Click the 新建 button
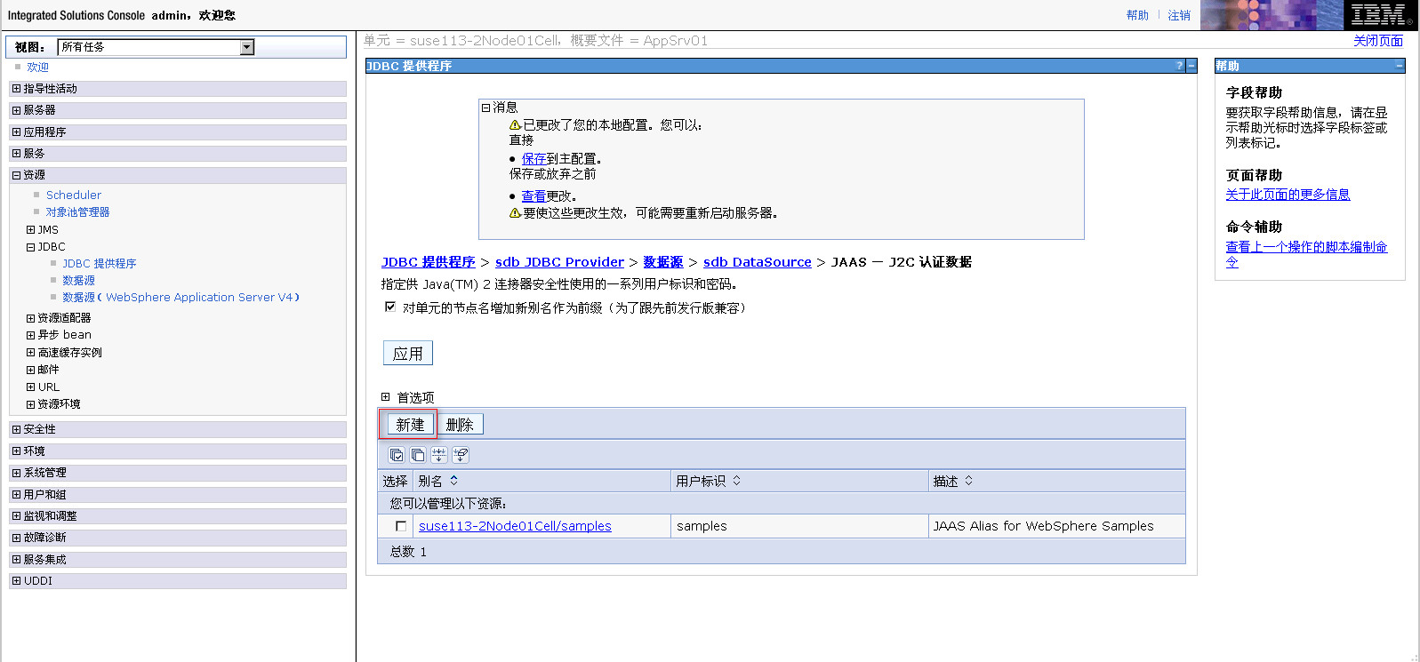Image resolution: width=1420 pixels, height=662 pixels. coord(411,425)
